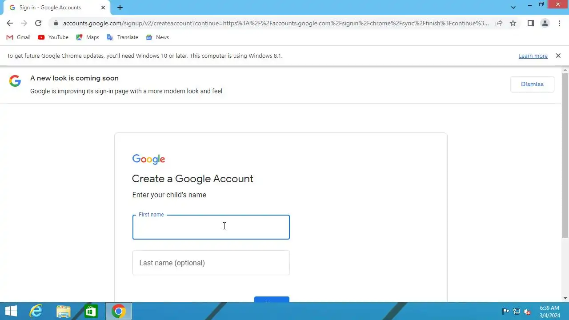Click the Google logo above the form
Viewport: 569px width, 320px height.
coord(148,159)
